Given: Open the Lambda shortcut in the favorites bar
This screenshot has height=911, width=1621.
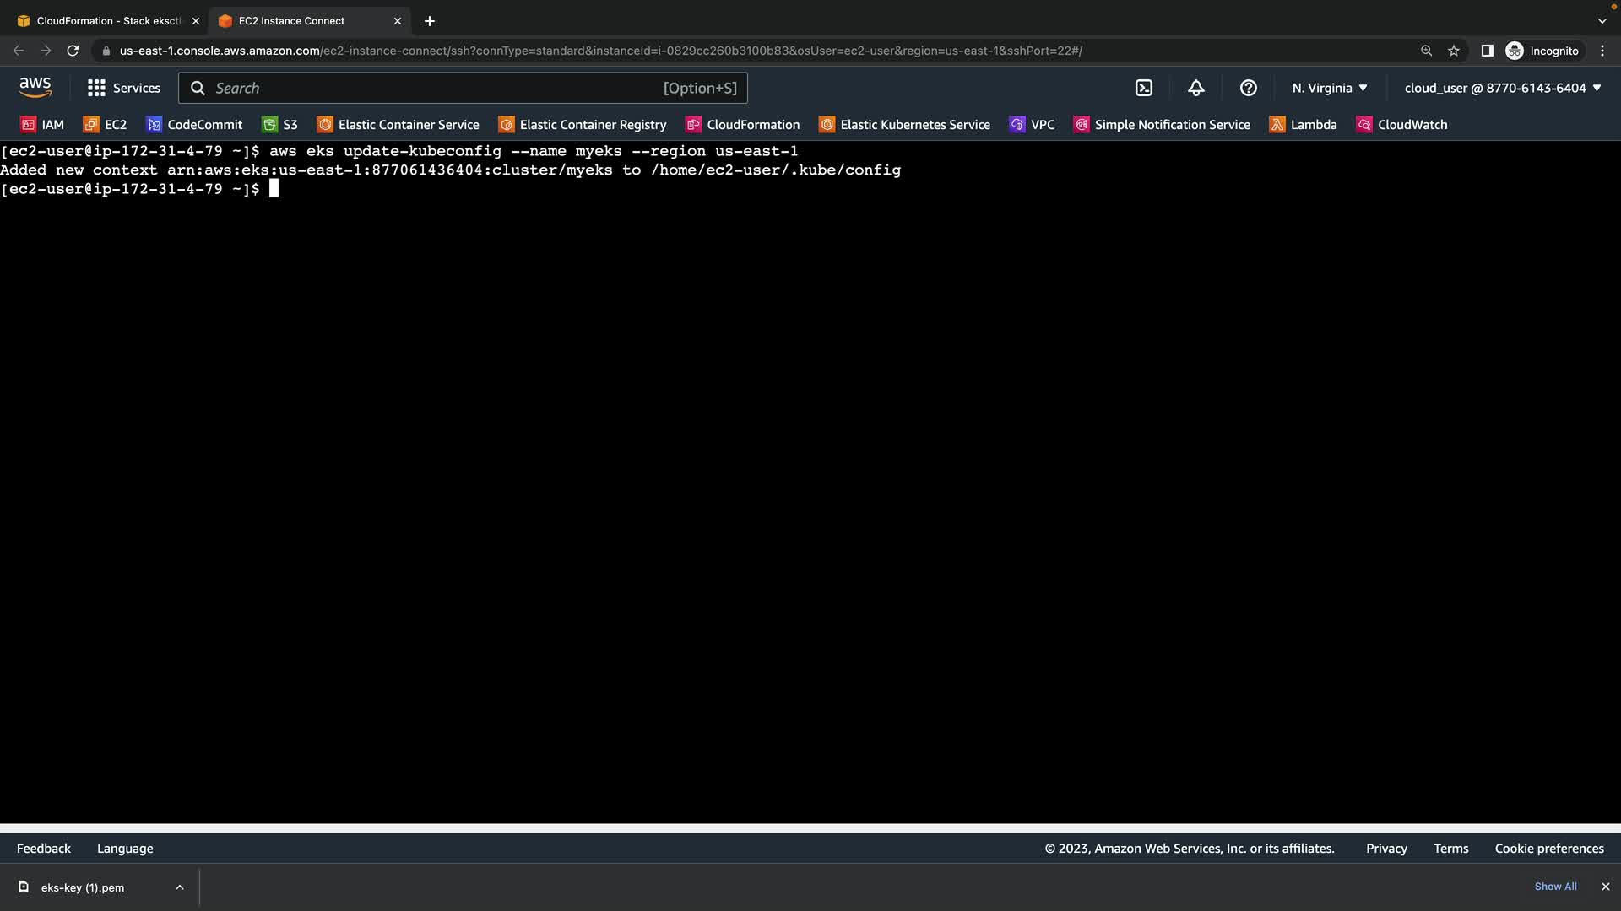Looking at the screenshot, I should point(1303,125).
